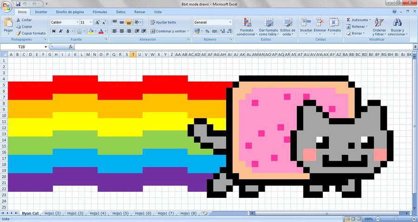This screenshot has width=418, height=222.
Task: Open Fórmulas ribbon tab
Action: (x=100, y=12)
